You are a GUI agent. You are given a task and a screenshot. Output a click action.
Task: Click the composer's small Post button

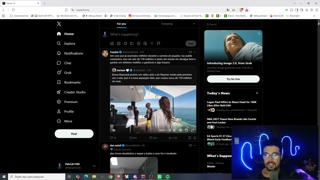(191, 43)
